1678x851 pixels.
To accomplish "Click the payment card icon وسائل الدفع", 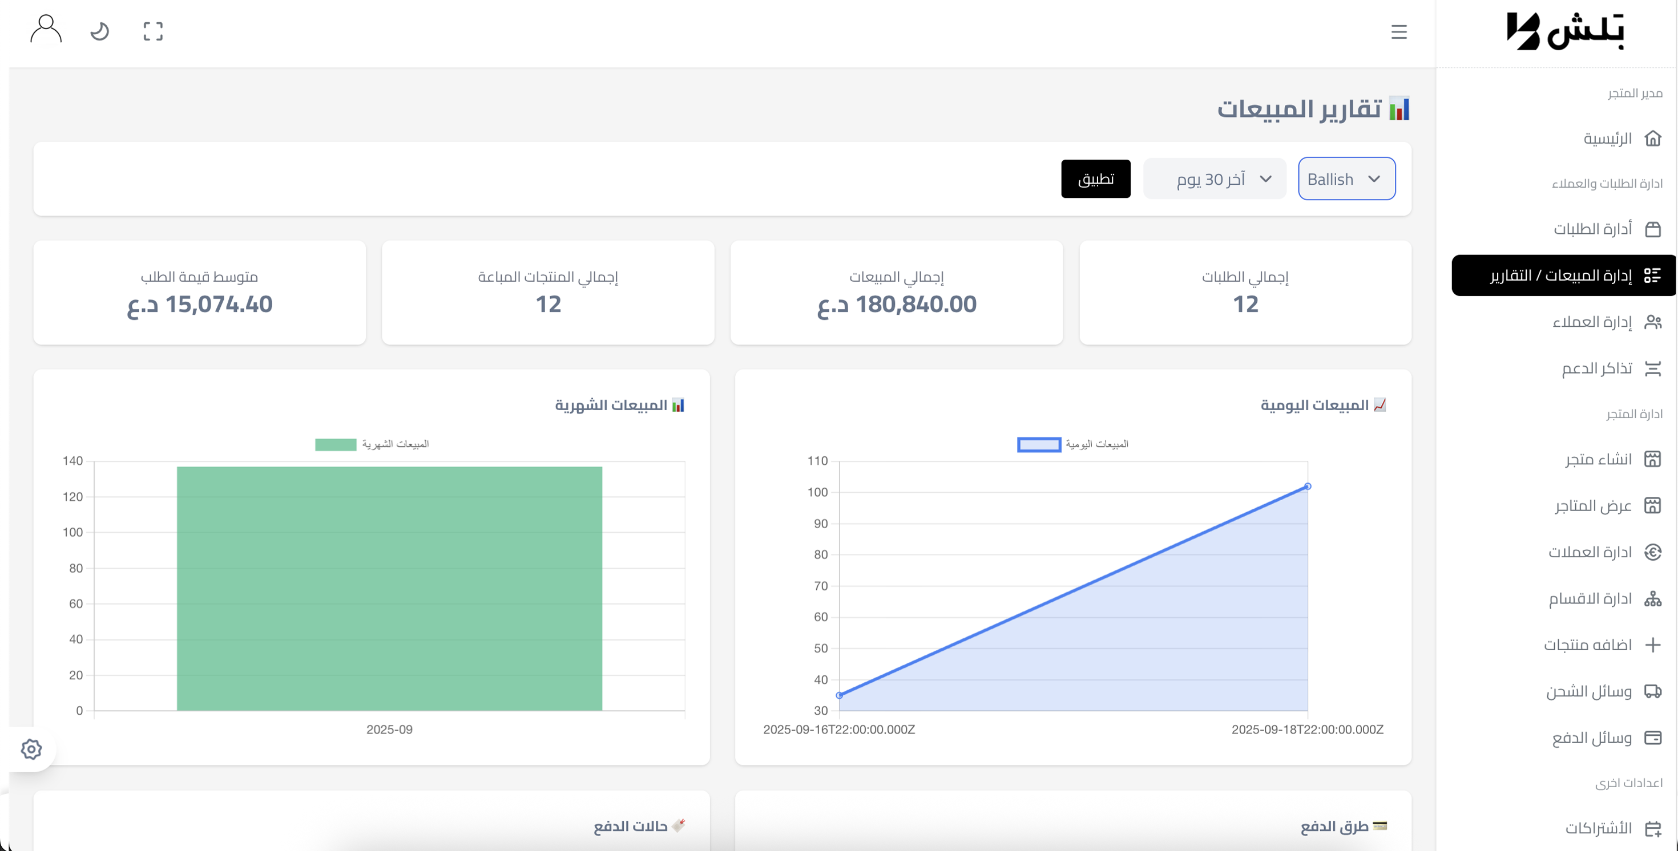I will (1652, 737).
